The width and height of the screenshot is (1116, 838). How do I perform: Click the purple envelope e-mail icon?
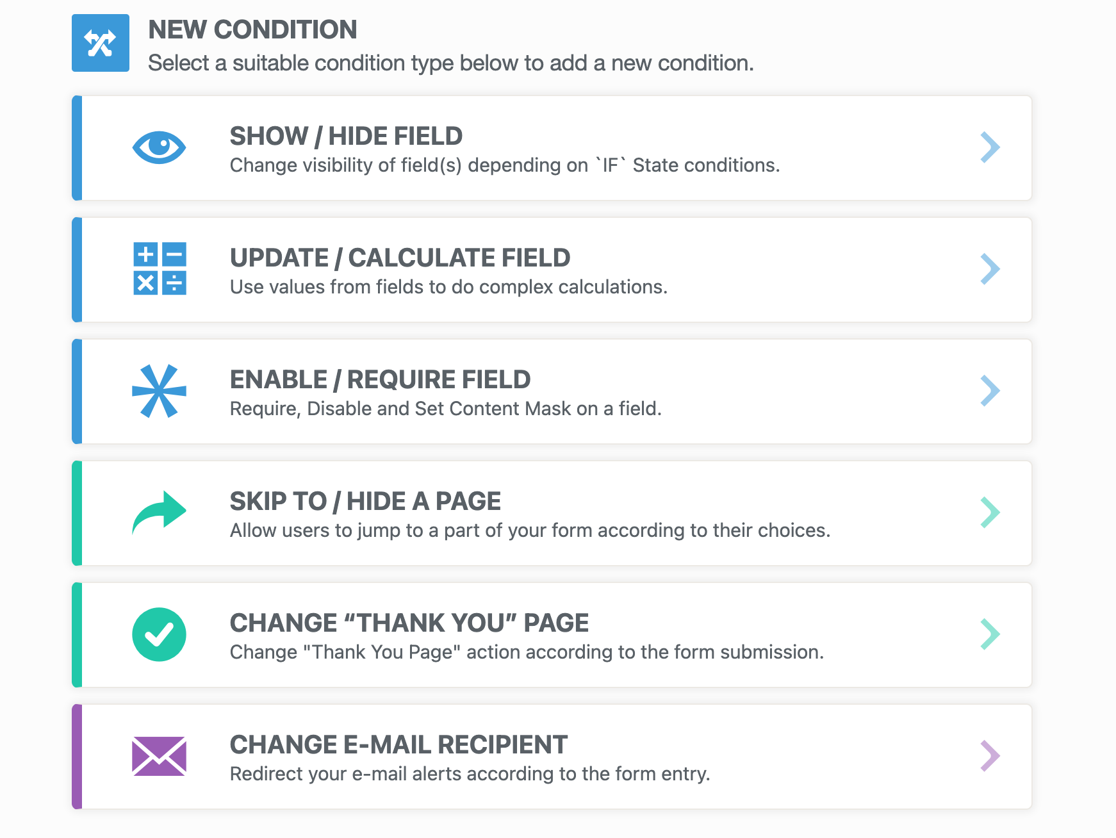[159, 756]
